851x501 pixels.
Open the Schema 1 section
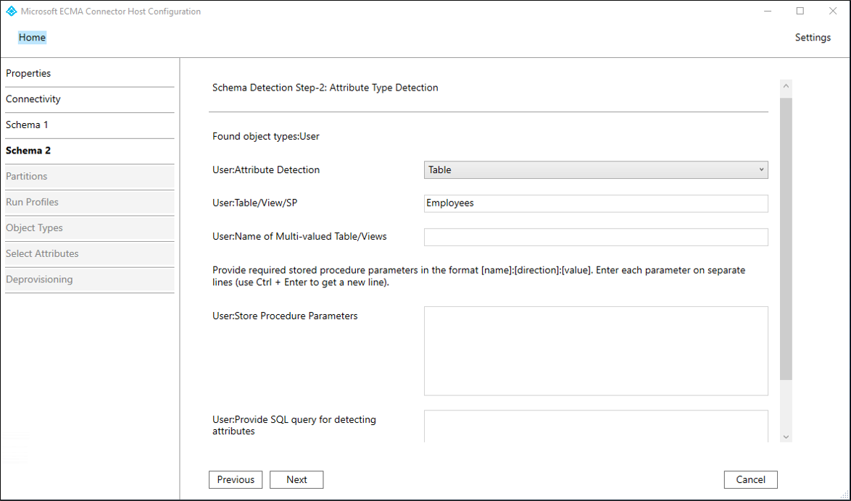coord(26,125)
